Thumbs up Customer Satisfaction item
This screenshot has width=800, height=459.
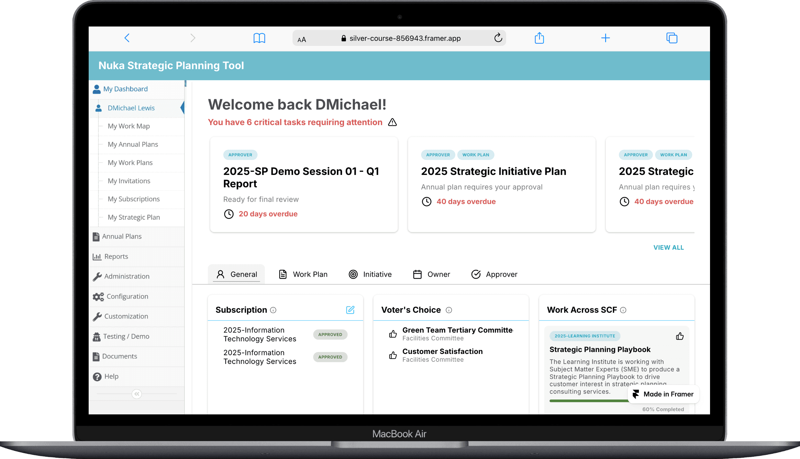pos(393,355)
